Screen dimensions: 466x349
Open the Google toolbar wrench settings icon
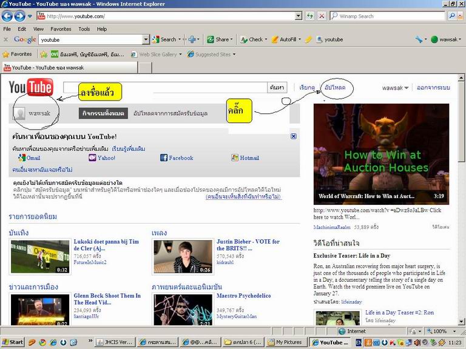tap(419, 39)
